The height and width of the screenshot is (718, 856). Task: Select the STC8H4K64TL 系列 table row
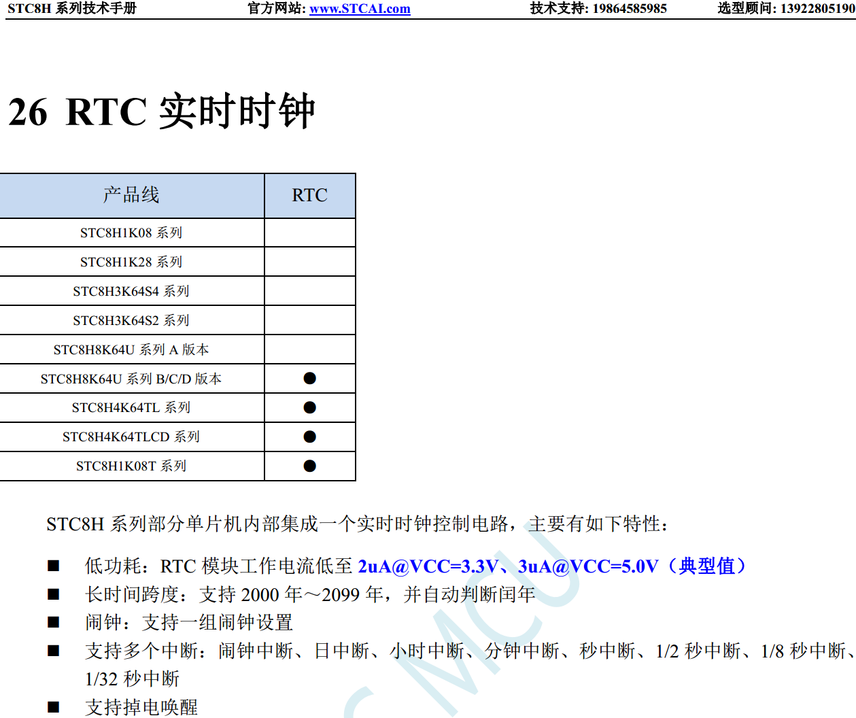tap(177, 407)
